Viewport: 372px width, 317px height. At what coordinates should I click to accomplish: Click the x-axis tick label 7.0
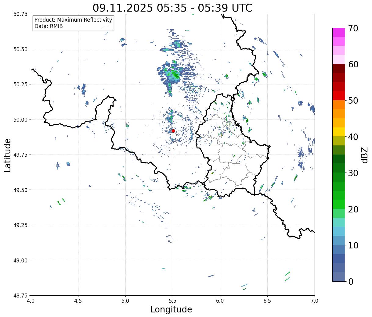coord(315,301)
